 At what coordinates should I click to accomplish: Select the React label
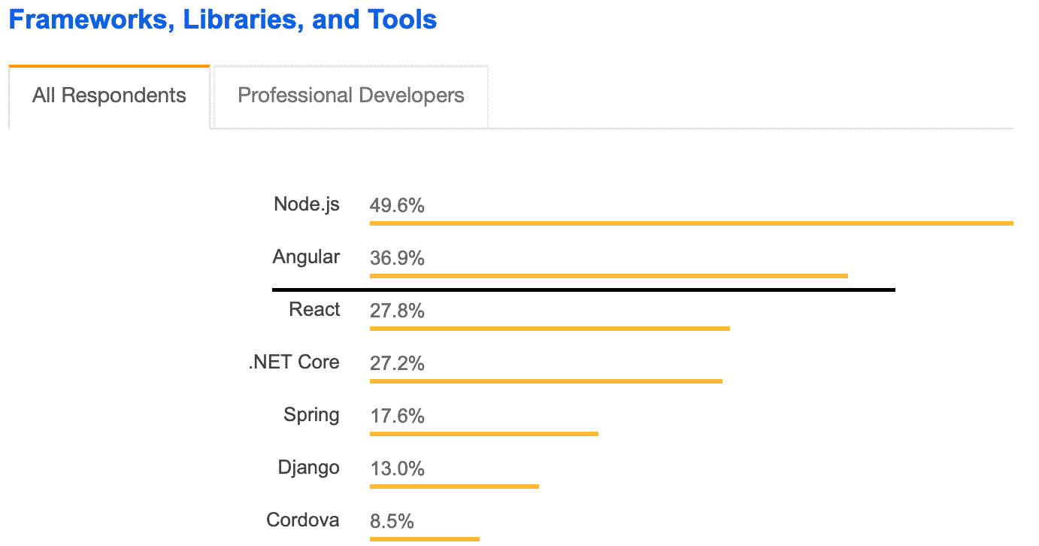pyautogui.click(x=314, y=309)
